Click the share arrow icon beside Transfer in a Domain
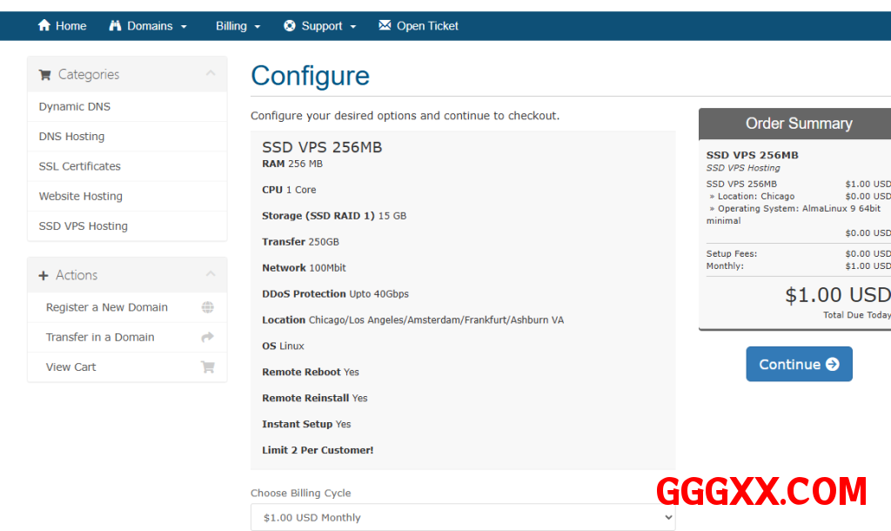This screenshot has width=891, height=531. (207, 337)
